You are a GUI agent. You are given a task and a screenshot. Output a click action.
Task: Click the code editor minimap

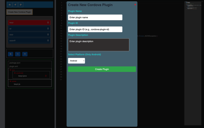point(193,63)
